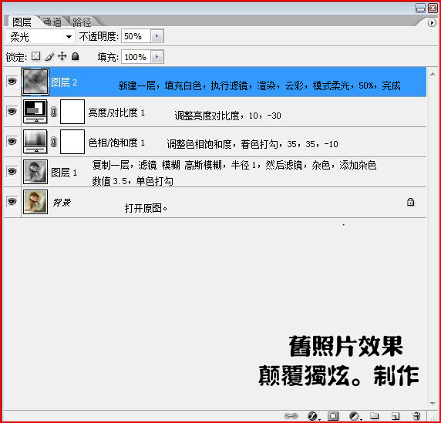Open the layer style fx menu icon
The width and height of the screenshot is (441, 423).
(x=313, y=416)
